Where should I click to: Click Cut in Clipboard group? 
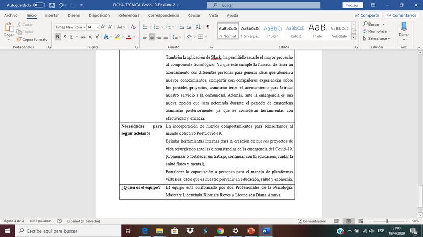coord(25,25)
